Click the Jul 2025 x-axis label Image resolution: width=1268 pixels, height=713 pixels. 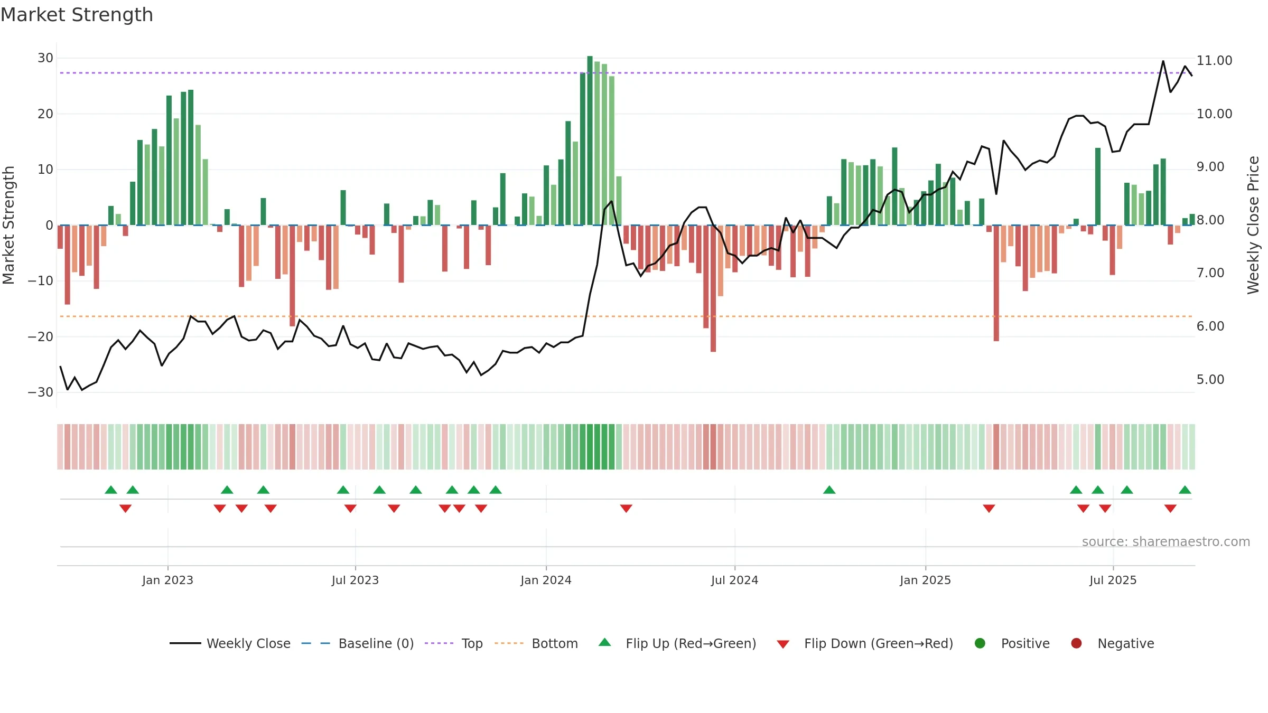point(1113,580)
